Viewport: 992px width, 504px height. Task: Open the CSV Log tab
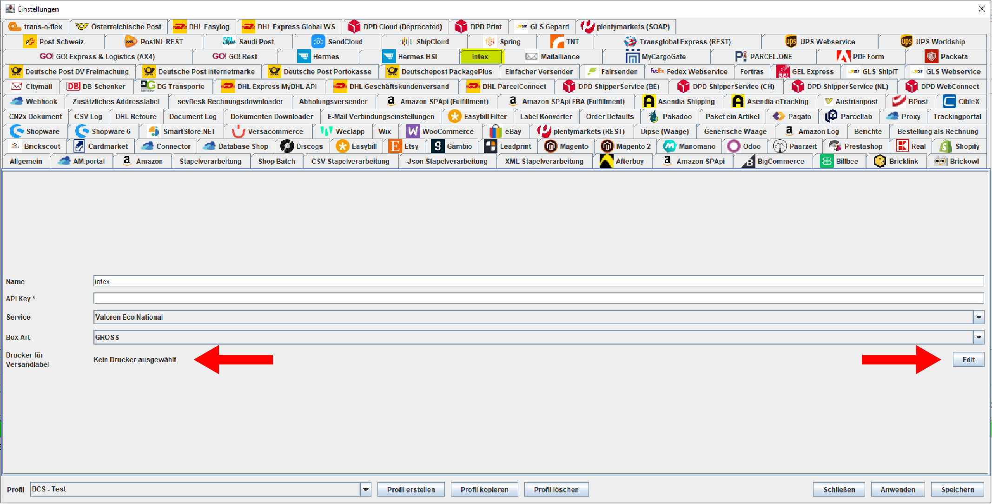[x=88, y=117]
